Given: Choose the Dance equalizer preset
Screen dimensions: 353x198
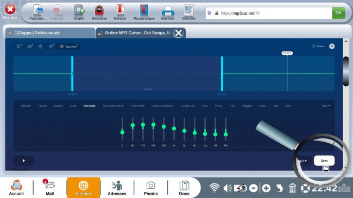Looking at the screenshot, I should (x=58, y=106).
